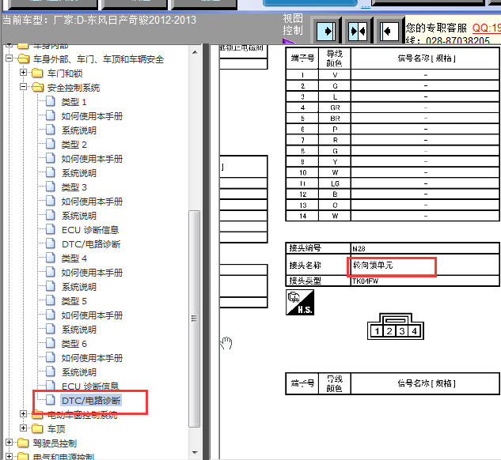The height and width of the screenshot is (460, 501).
Task: Open ECU 诊断信息 under 类型 3
Action: coord(90,230)
